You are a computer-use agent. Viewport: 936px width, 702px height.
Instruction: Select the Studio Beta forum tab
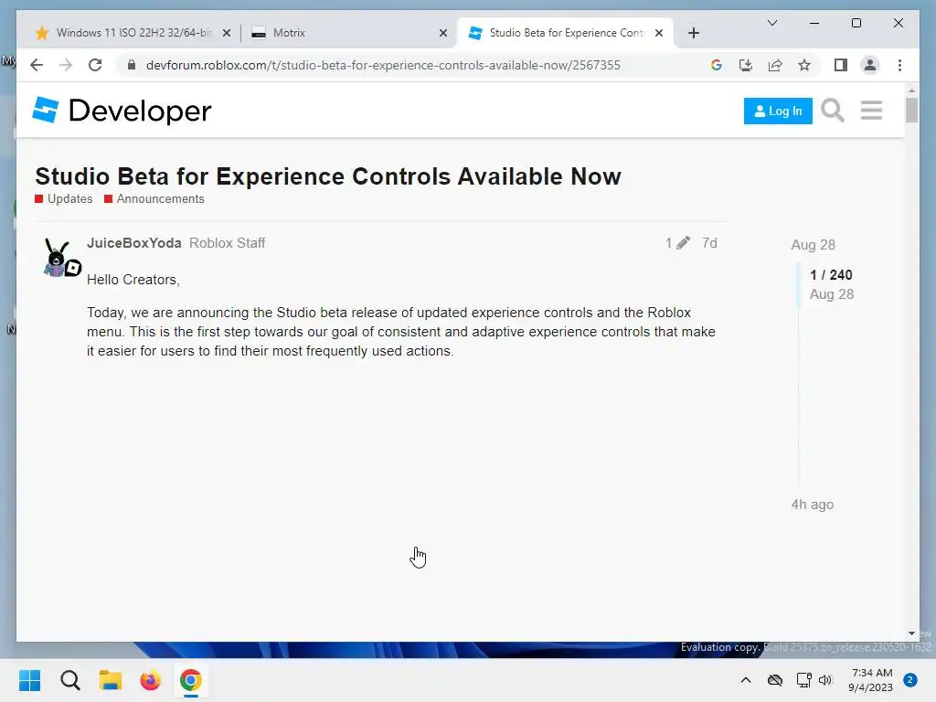click(564, 33)
